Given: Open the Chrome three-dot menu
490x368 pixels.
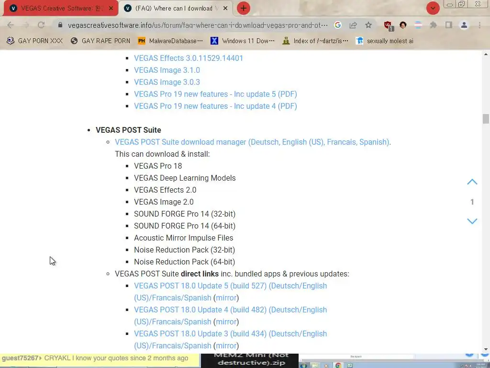Looking at the screenshot, I should (479, 25).
